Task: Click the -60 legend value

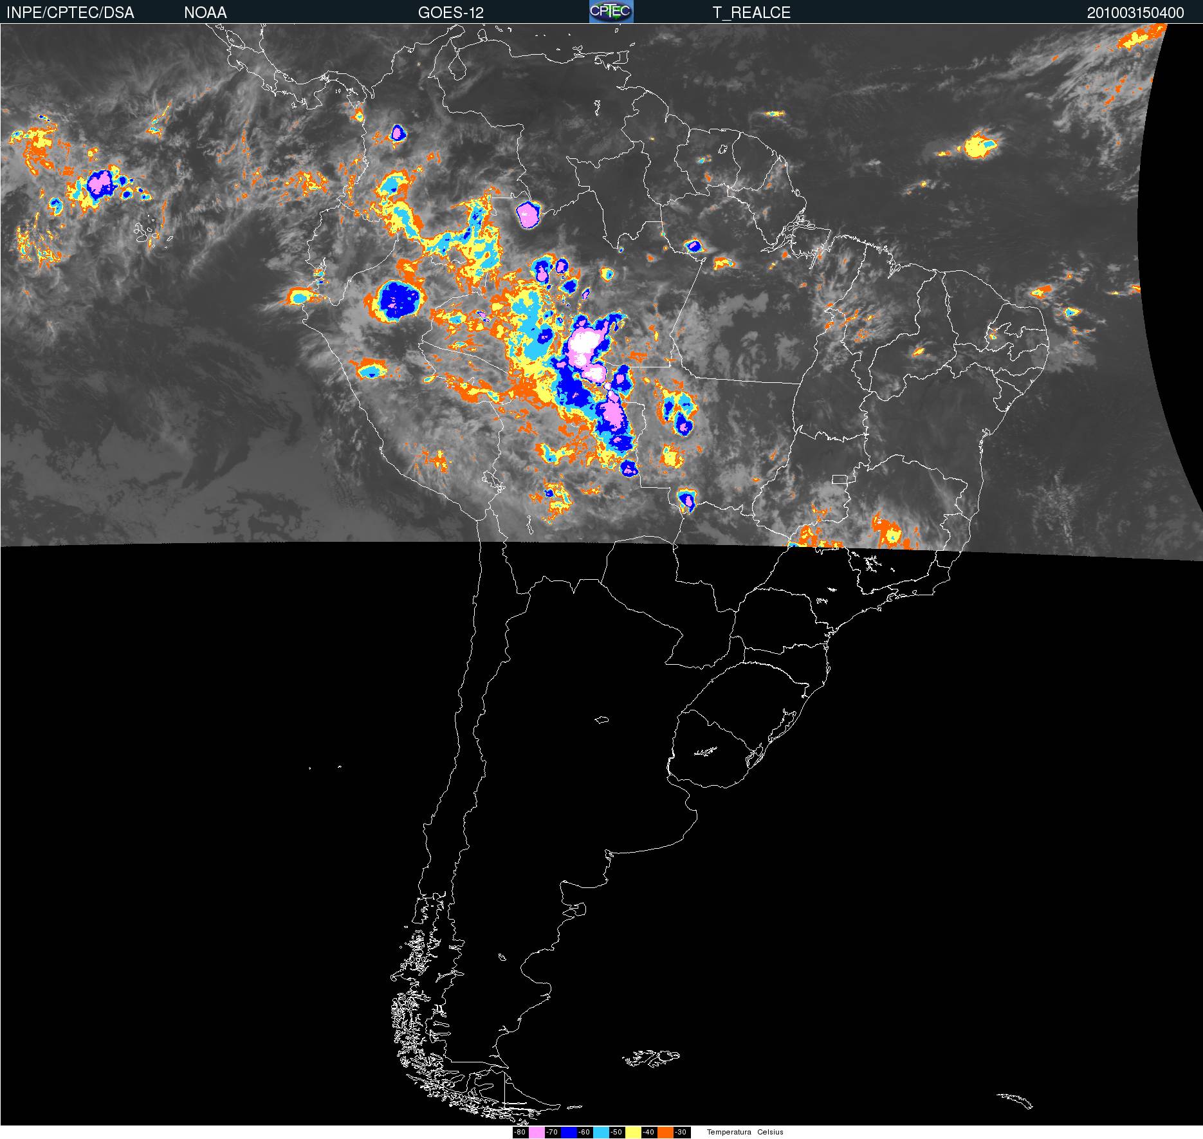Action: pyautogui.click(x=584, y=1132)
